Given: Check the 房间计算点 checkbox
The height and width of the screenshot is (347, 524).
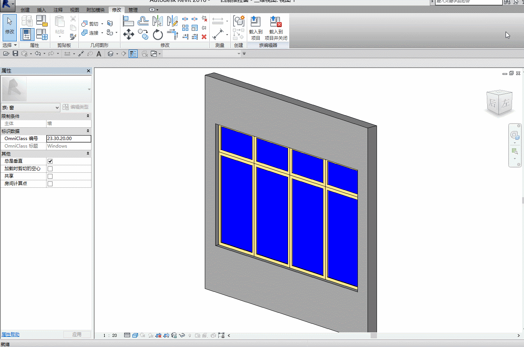Looking at the screenshot, I should (50, 184).
